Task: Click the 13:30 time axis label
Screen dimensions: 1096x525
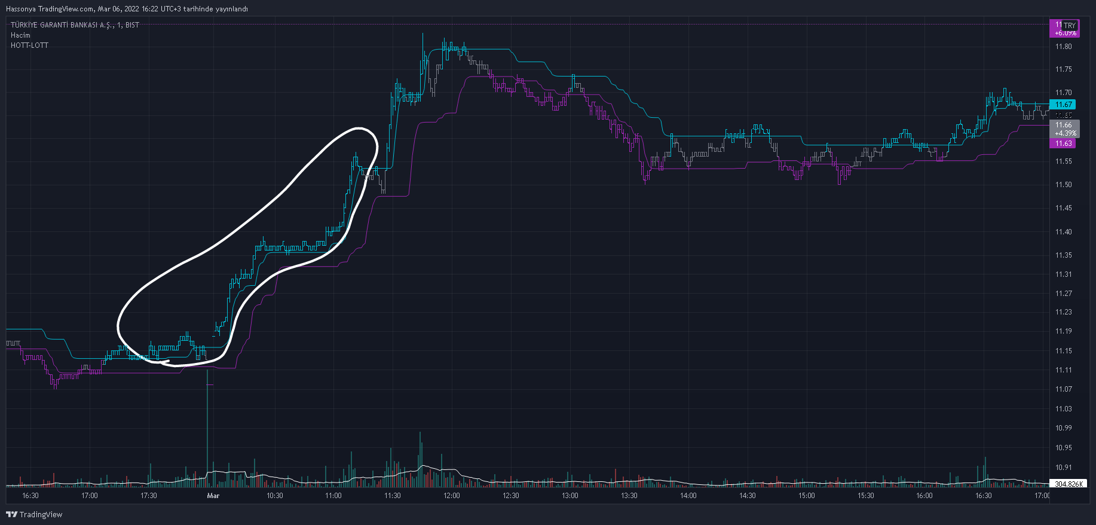Action: coord(629,496)
